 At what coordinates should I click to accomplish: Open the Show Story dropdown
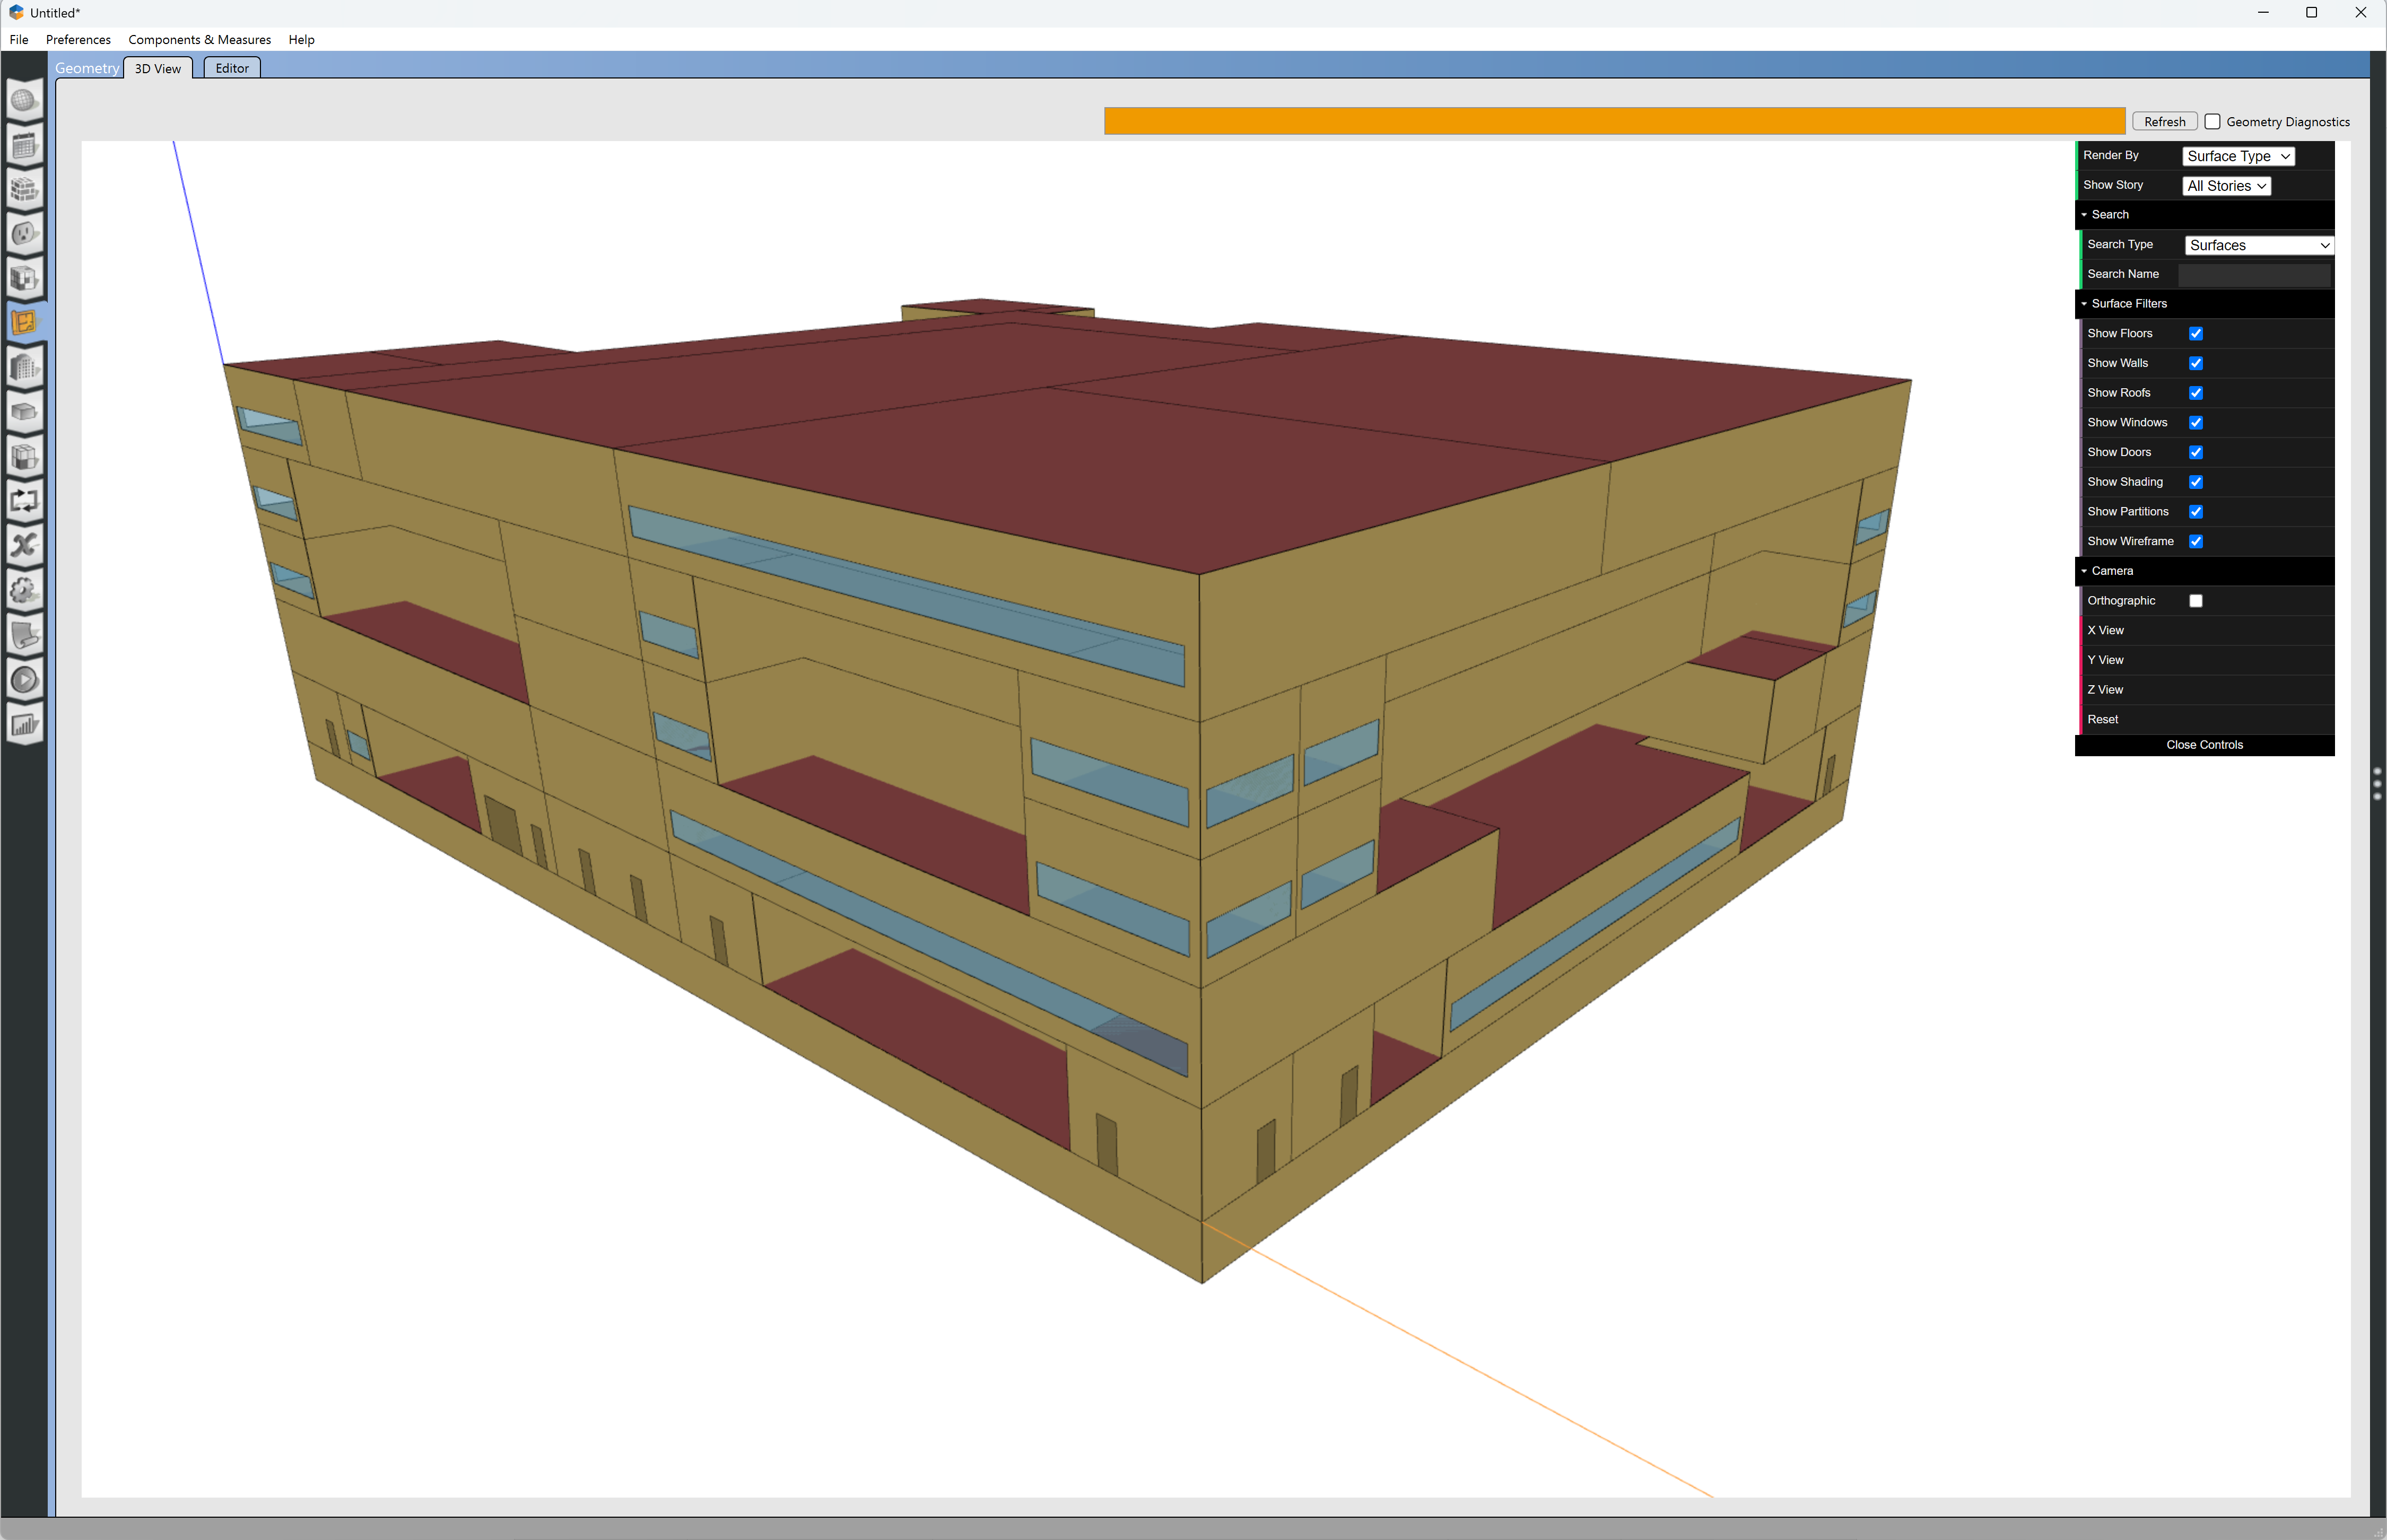click(x=2225, y=186)
